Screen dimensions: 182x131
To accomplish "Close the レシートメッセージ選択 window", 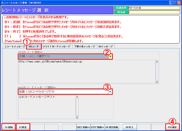I will pos(179,3).
